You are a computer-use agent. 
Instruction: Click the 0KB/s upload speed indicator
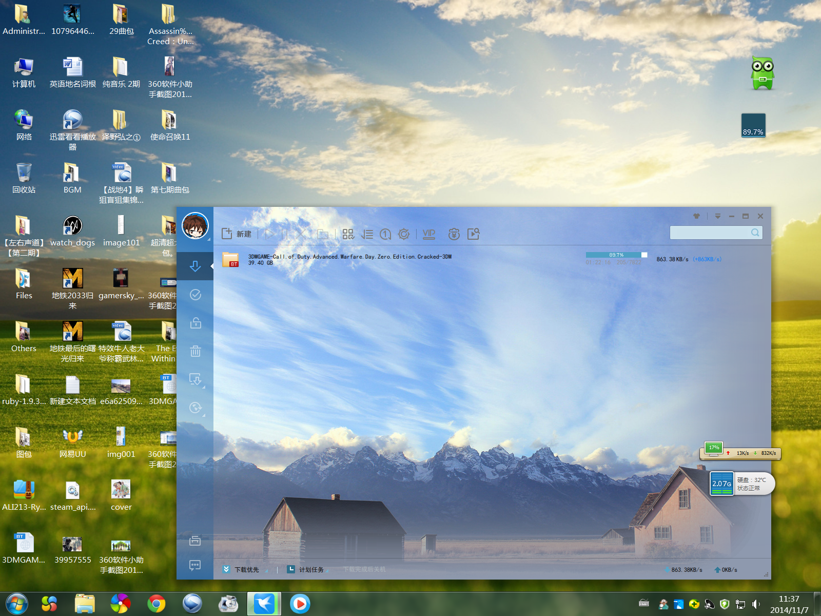pos(726,570)
